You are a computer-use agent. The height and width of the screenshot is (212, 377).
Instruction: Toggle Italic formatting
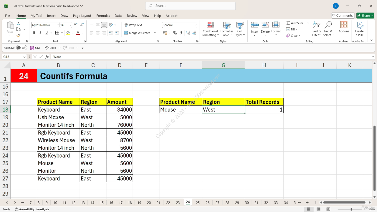click(40, 33)
